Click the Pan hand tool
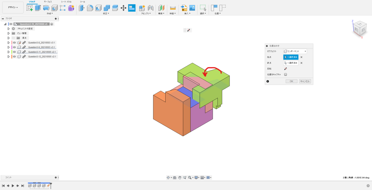Image resolution: width=372 pixels, height=190 pixels. [x=179, y=178]
